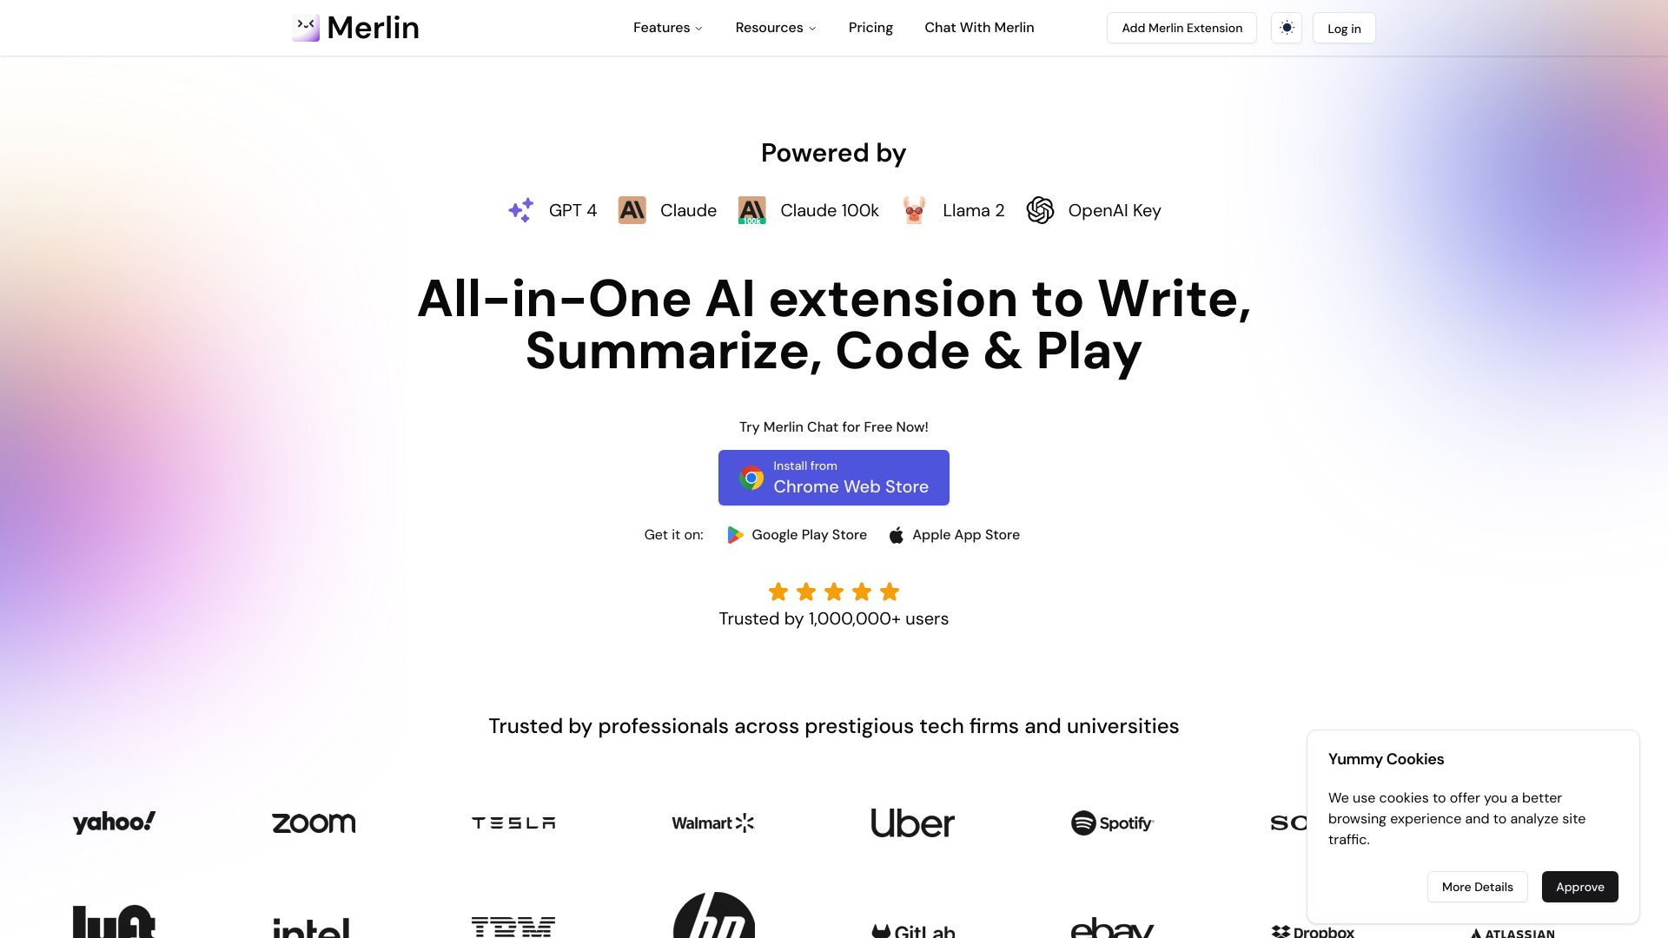The image size is (1668, 938).
Task: Open More Details cookie settings
Action: pyautogui.click(x=1477, y=887)
